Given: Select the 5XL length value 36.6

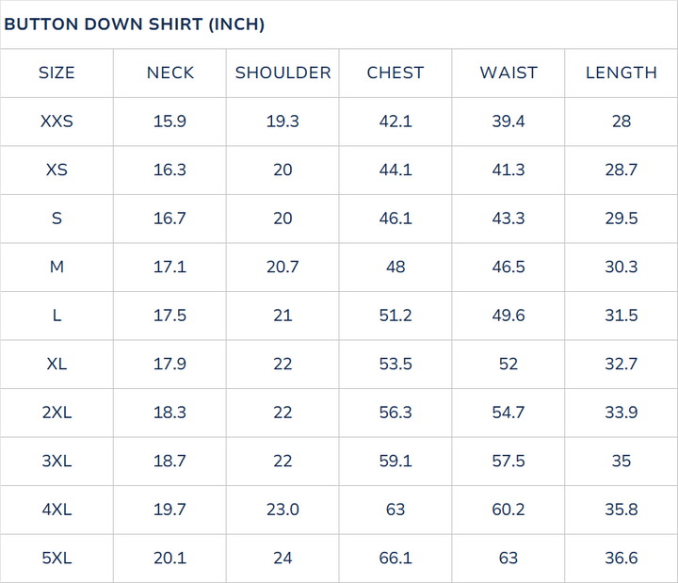Looking at the screenshot, I should [x=621, y=558].
